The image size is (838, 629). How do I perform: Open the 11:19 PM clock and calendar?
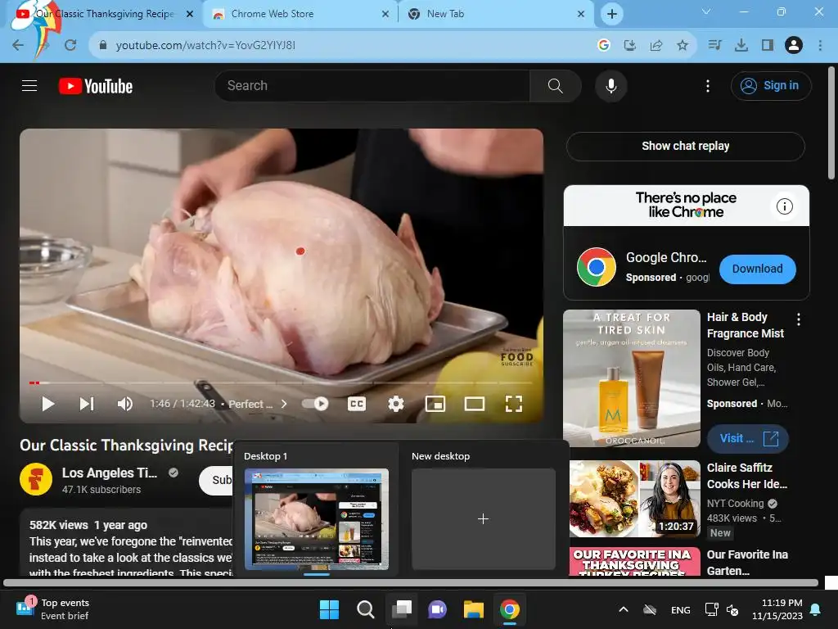[777, 609]
